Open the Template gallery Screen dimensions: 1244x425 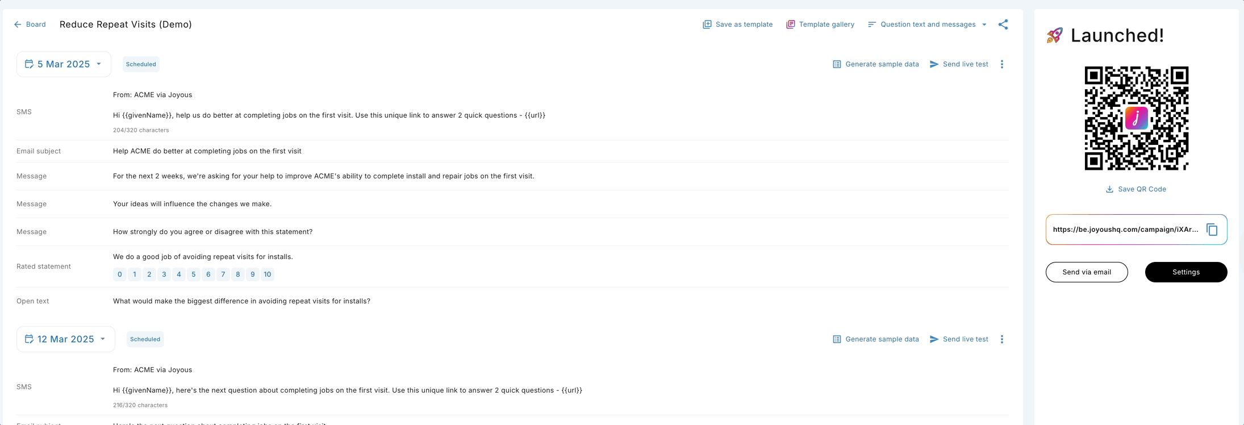coord(820,24)
